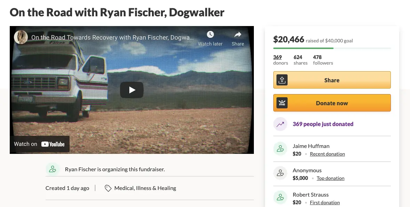Click the video Share arrow icon
This screenshot has height=207, width=410.
click(x=238, y=35)
